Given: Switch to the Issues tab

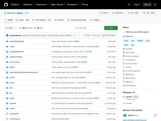Looking at the screenshot, I should (22, 20).
